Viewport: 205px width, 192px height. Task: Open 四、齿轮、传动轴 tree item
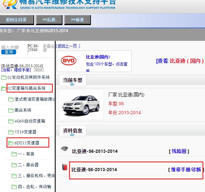(x=34, y=187)
